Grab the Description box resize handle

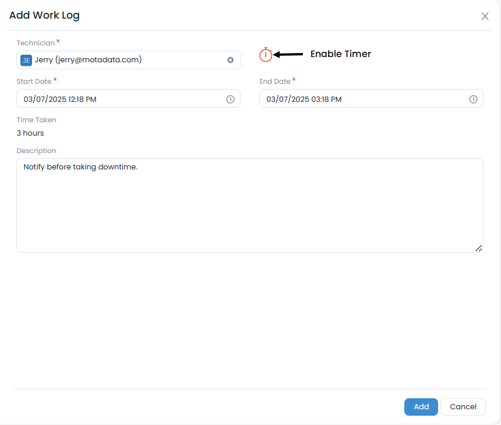click(478, 248)
